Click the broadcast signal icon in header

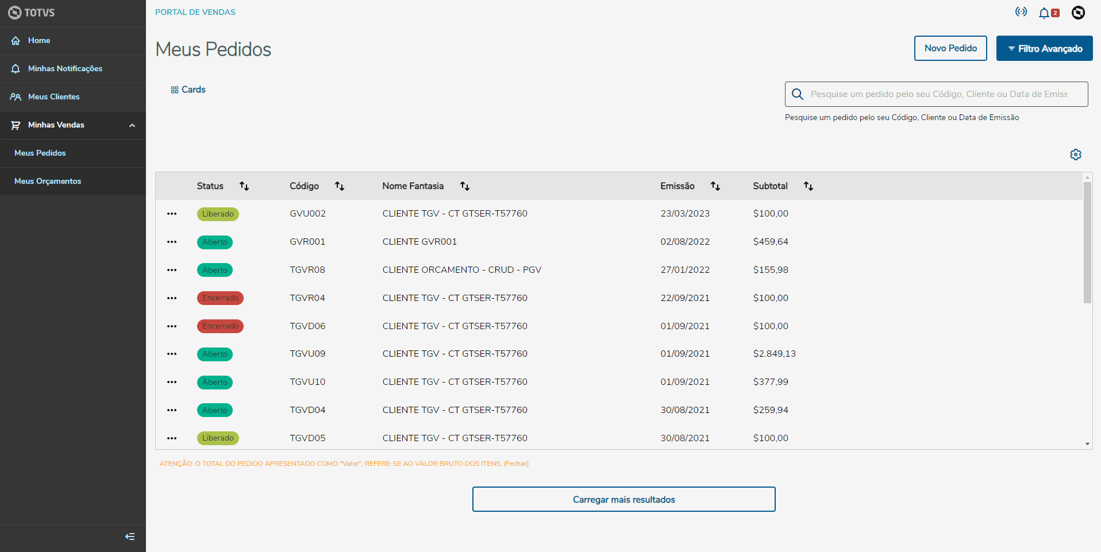[1021, 12]
